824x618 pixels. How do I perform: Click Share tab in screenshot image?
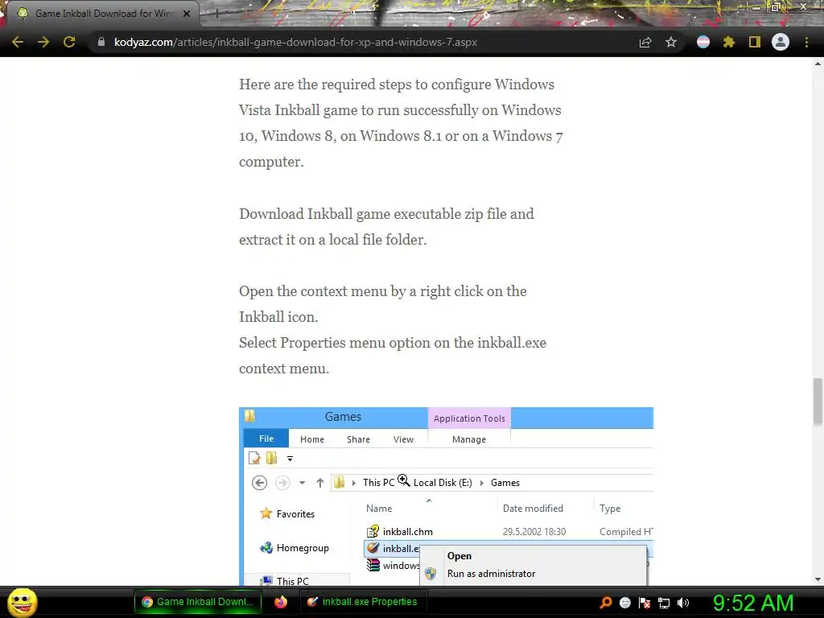point(358,439)
